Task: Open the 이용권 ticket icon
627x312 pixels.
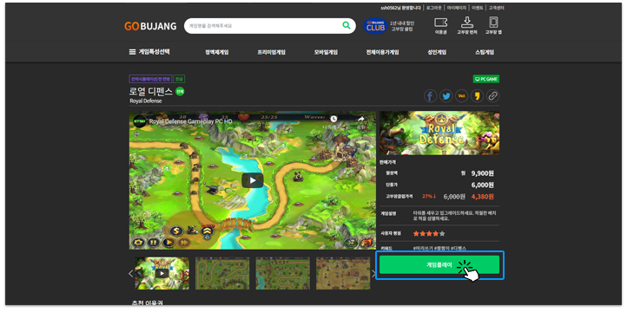Action: 440,25
